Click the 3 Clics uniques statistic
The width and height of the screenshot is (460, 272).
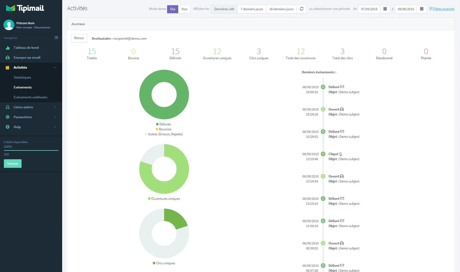(x=259, y=54)
